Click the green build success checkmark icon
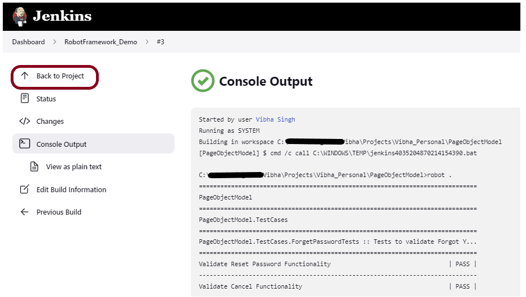 (203, 81)
